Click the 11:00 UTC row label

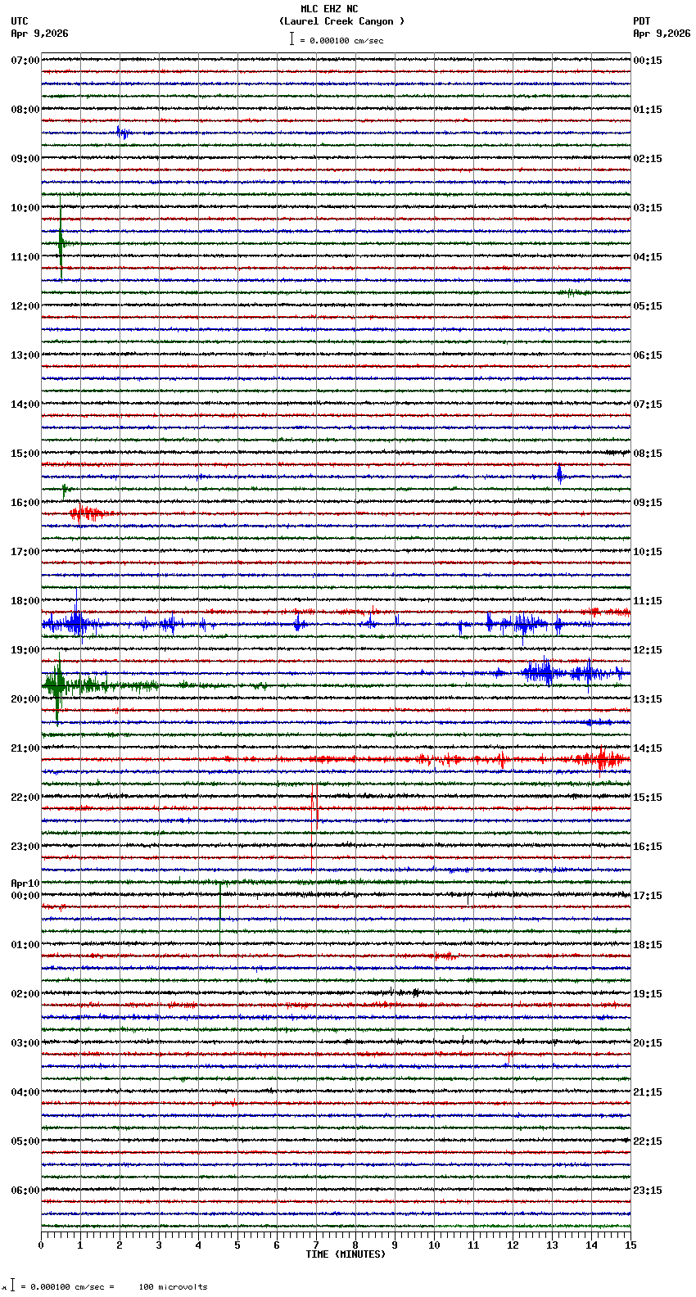25,257
